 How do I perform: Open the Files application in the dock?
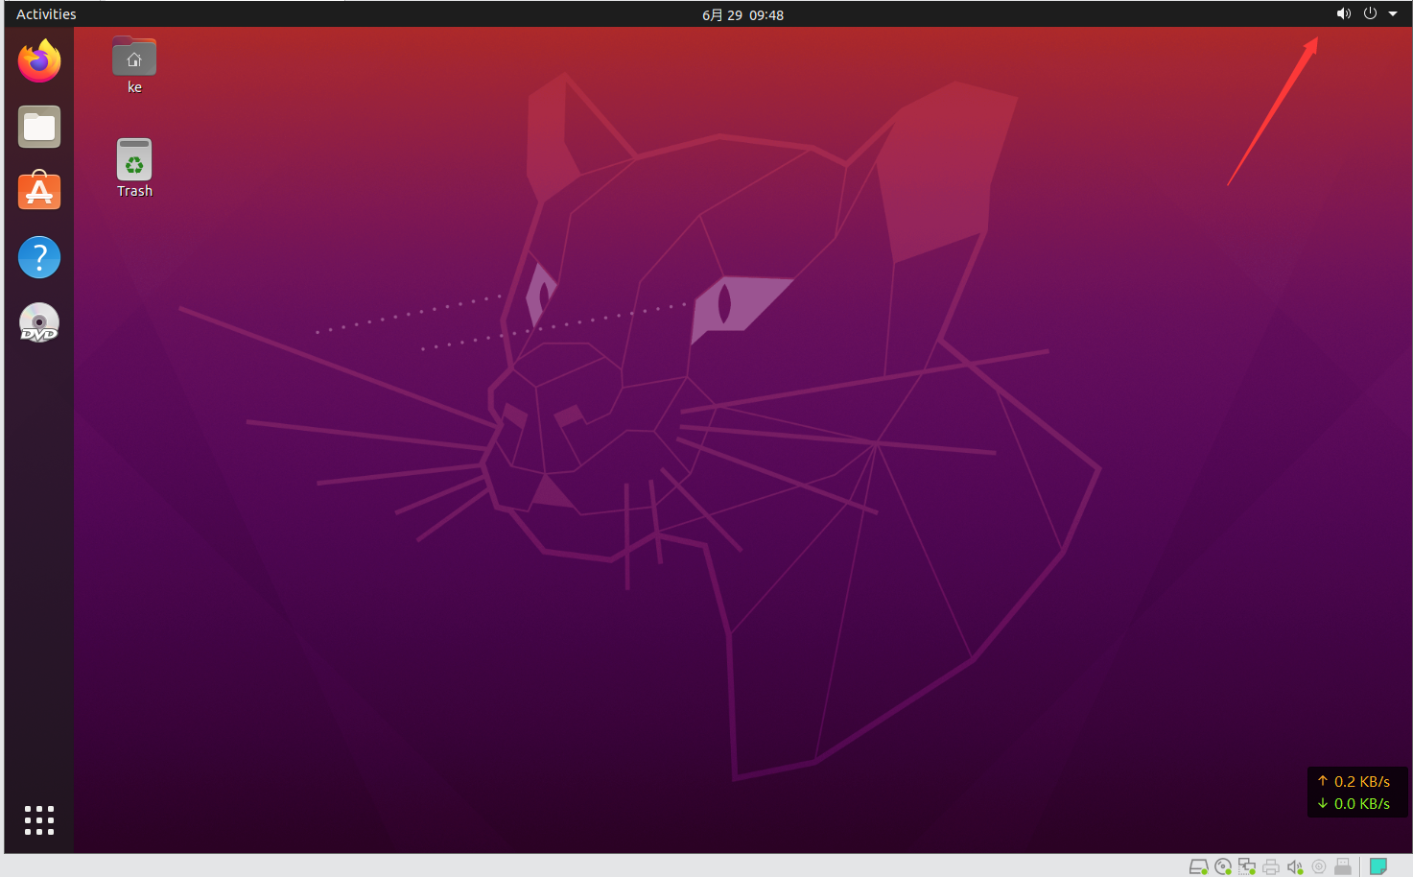38,126
